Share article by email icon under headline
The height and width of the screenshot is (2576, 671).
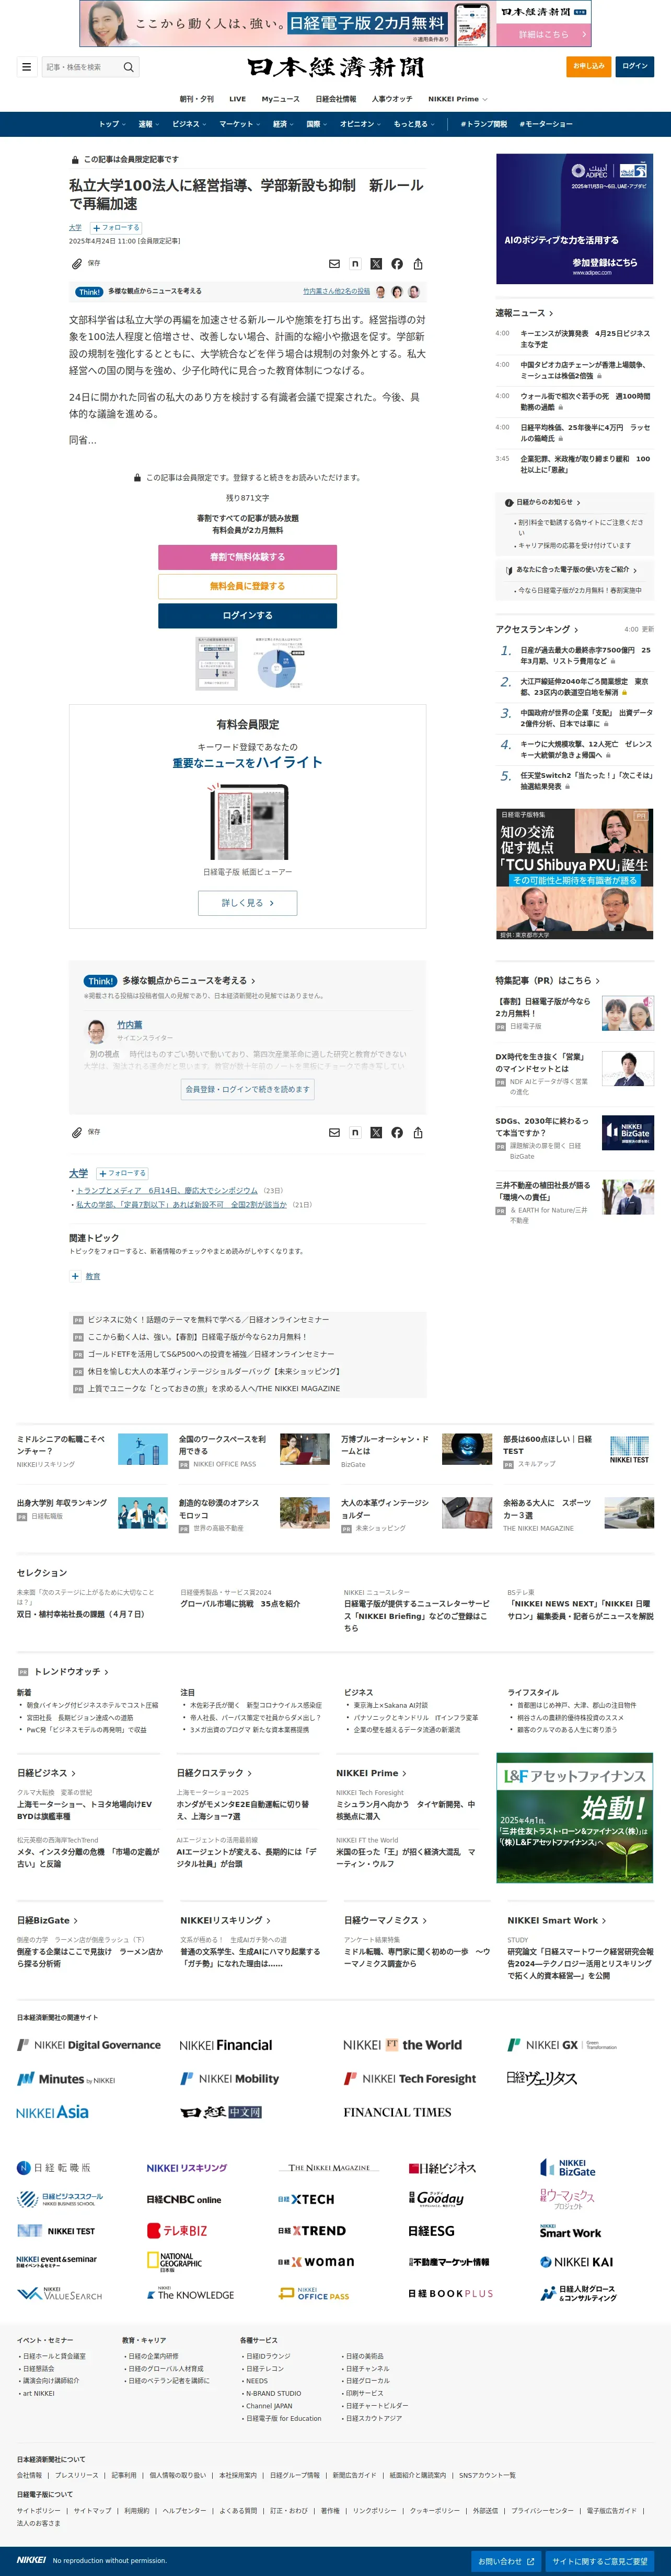click(x=334, y=264)
